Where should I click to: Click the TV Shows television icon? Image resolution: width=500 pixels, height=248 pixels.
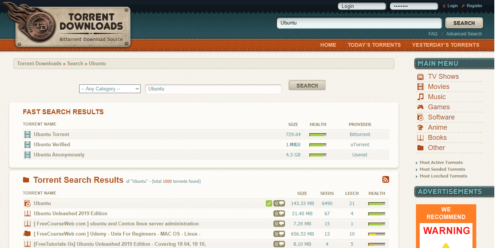coord(420,77)
